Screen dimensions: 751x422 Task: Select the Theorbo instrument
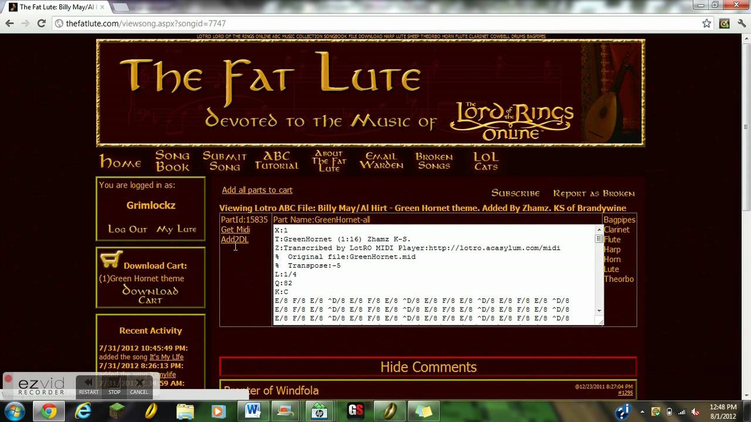click(x=619, y=279)
